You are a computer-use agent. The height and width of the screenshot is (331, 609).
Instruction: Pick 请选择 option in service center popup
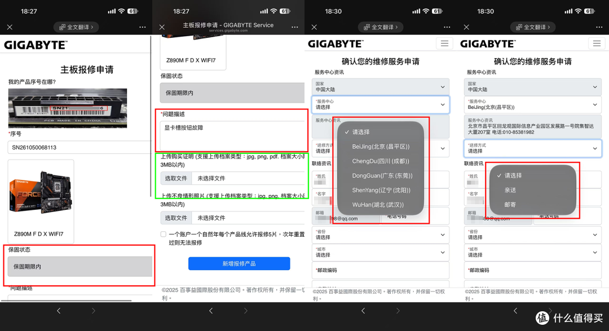coord(381,132)
